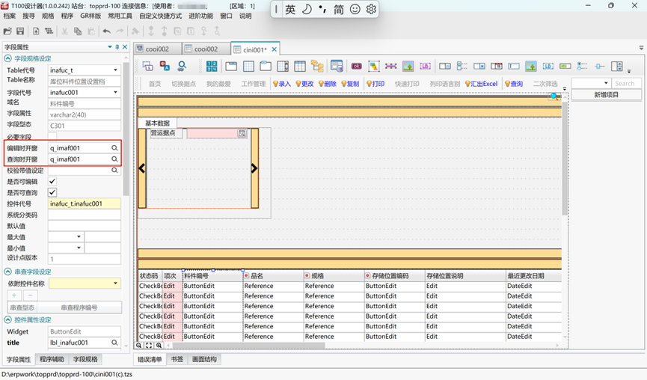647x380 pixels.
Task: Click the upload document icon next to save
Action: tap(36, 31)
